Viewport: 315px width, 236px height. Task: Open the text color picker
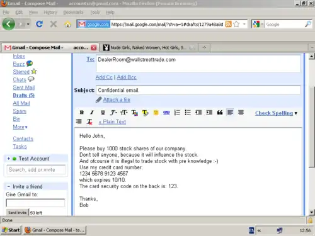(135, 113)
